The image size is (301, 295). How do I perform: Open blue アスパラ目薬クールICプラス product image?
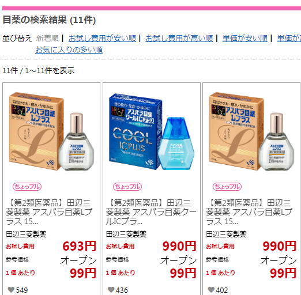(x=152, y=131)
